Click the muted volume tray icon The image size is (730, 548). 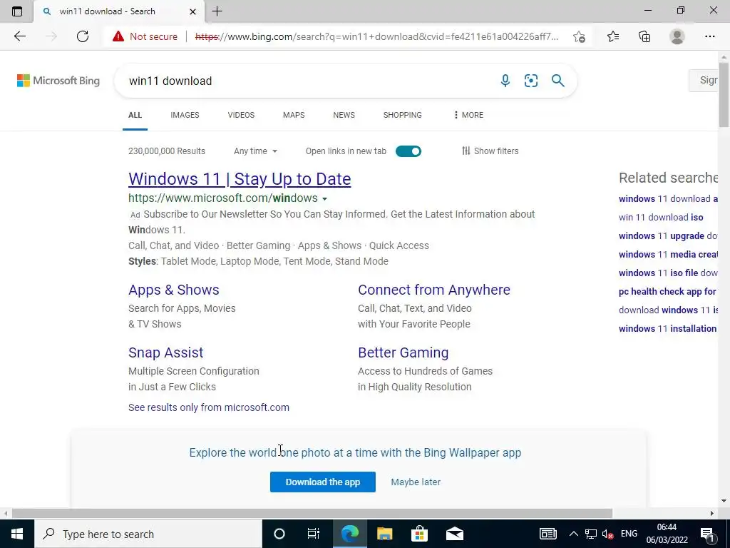607,534
